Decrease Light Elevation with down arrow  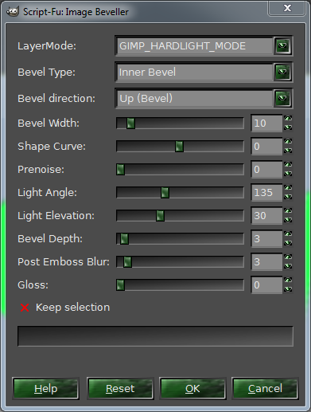tap(288, 220)
